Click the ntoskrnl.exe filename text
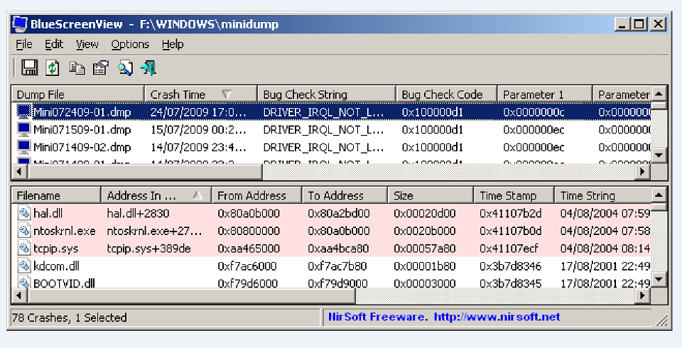This screenshot has height=348, width=682. [x=65, y=231]
